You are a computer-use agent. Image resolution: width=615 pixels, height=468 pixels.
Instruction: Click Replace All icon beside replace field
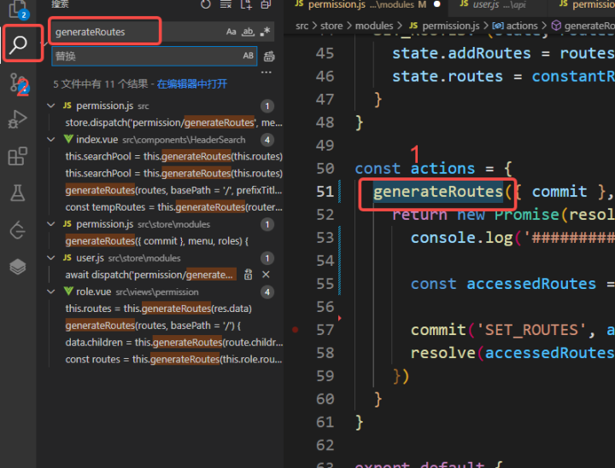269,56
